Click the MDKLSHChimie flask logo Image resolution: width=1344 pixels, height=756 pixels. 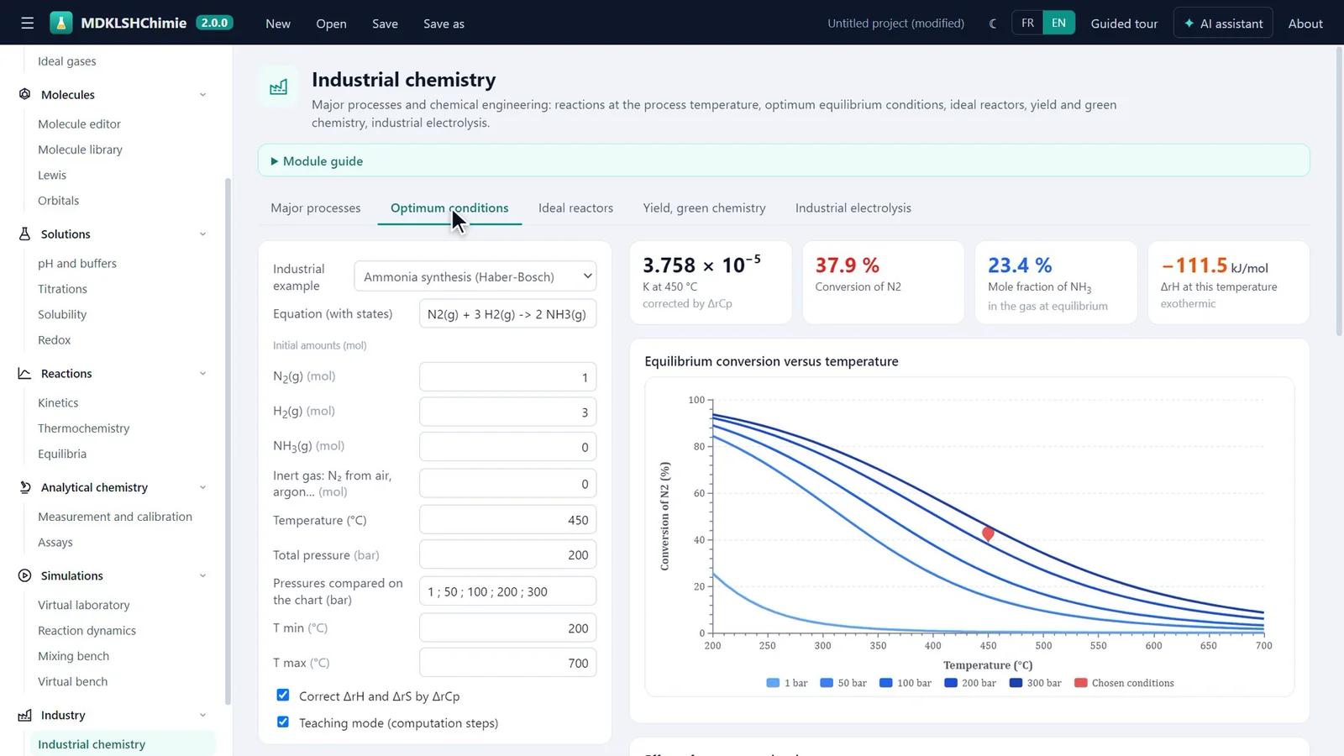(61, 23)
